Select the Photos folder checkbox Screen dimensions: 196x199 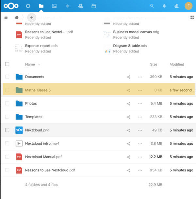[7, 103]
